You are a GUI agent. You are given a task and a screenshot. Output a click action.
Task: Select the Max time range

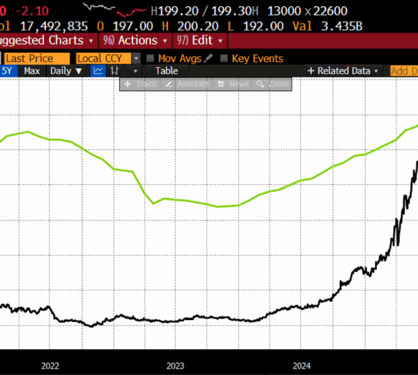[31, 70]
